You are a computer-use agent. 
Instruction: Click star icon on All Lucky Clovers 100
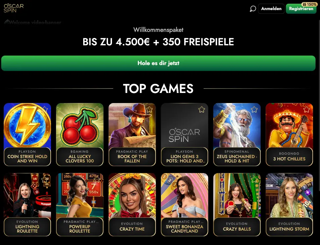point(97,109)
